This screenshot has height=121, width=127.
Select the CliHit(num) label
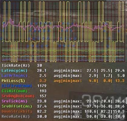[15, 91]
